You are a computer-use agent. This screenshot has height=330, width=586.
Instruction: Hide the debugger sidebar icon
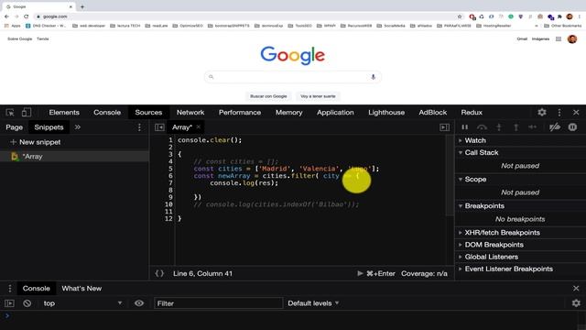444,127
